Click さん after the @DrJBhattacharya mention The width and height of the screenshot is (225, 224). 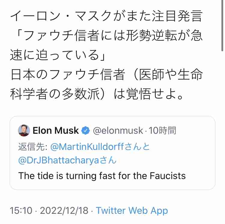107,160
